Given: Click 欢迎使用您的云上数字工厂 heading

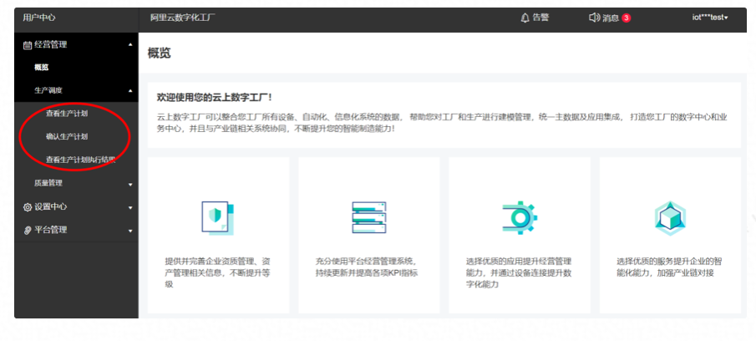Looking at the screenshot, I should (215, 98).
